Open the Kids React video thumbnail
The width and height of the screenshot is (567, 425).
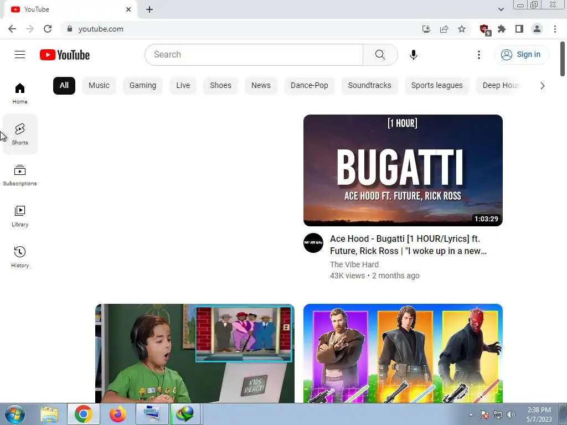click(194, 353)
